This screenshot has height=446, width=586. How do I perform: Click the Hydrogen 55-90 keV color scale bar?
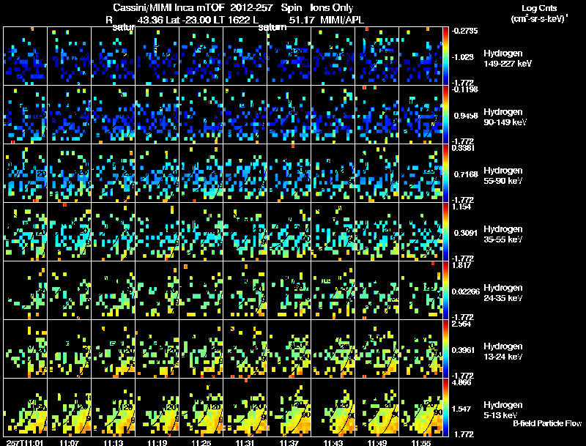click(445, 174)
